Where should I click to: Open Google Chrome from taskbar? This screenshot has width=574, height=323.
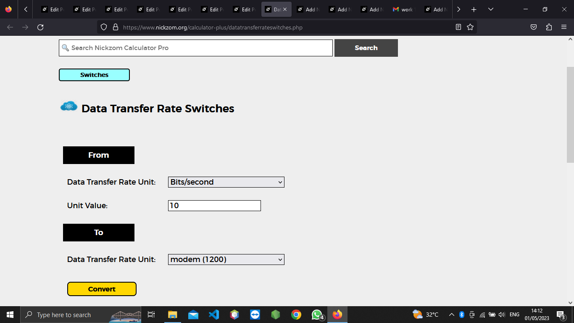tap(296, 315)
